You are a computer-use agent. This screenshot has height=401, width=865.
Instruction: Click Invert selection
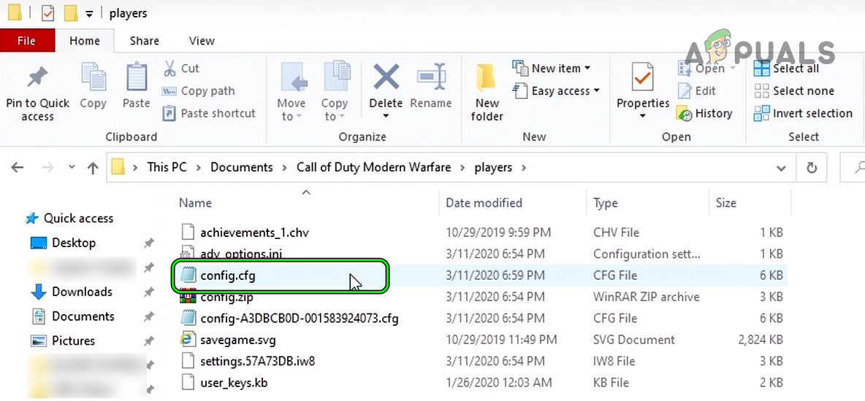coord(803,114)
